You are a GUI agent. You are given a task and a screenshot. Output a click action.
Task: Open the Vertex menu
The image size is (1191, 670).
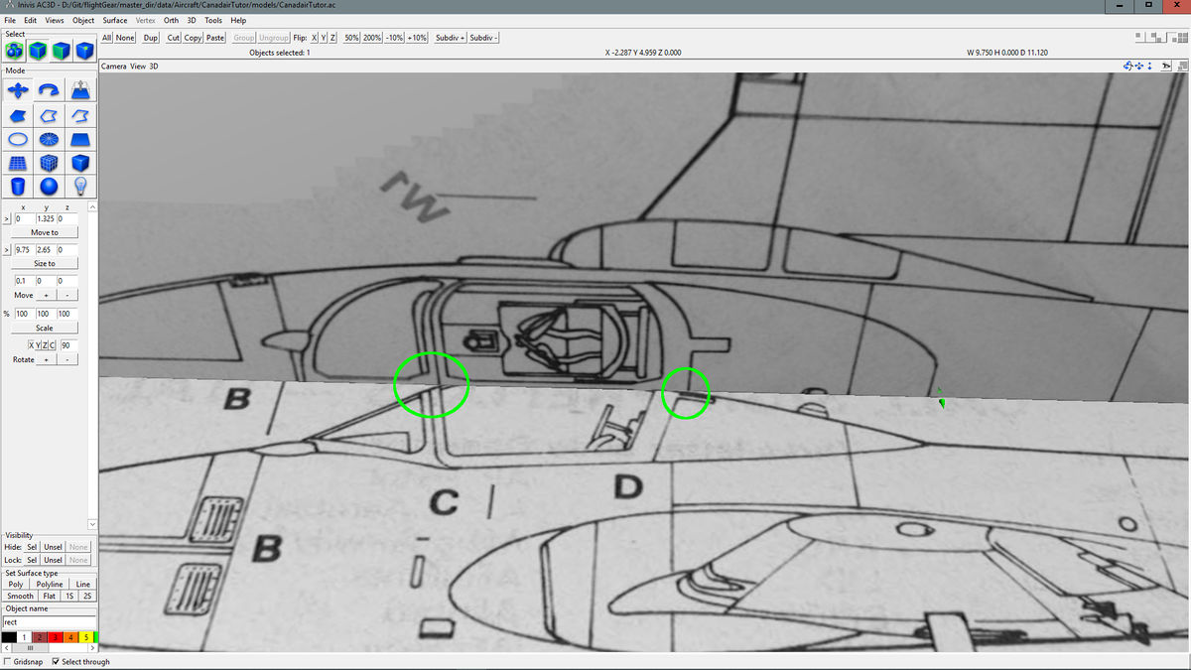(x=145, y=20)
